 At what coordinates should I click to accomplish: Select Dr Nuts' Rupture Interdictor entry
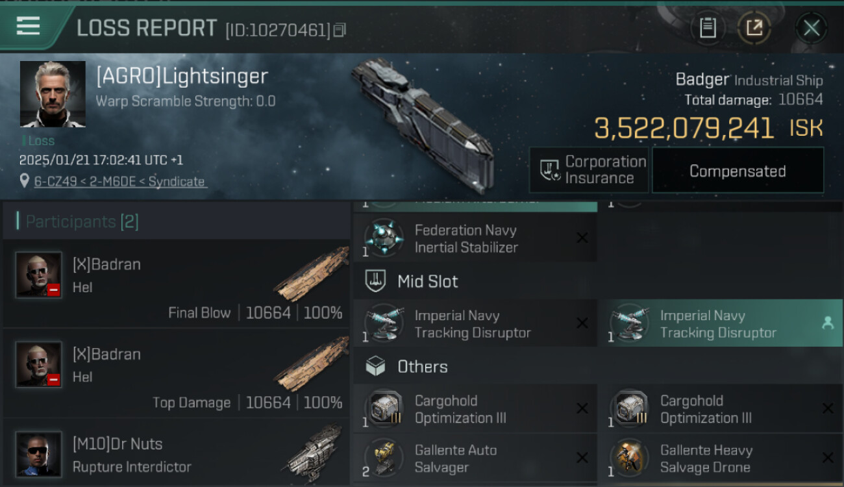click(x=177, y=455)
